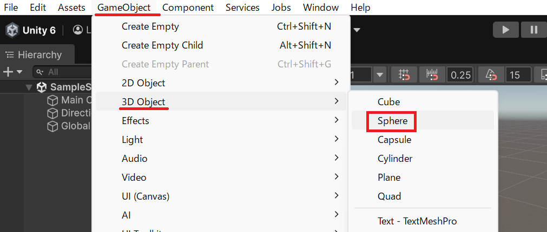The width and height of the screenshot is (547, 232).
Task: Select the Directional Light object icon
Action: [x=52, y=113]
